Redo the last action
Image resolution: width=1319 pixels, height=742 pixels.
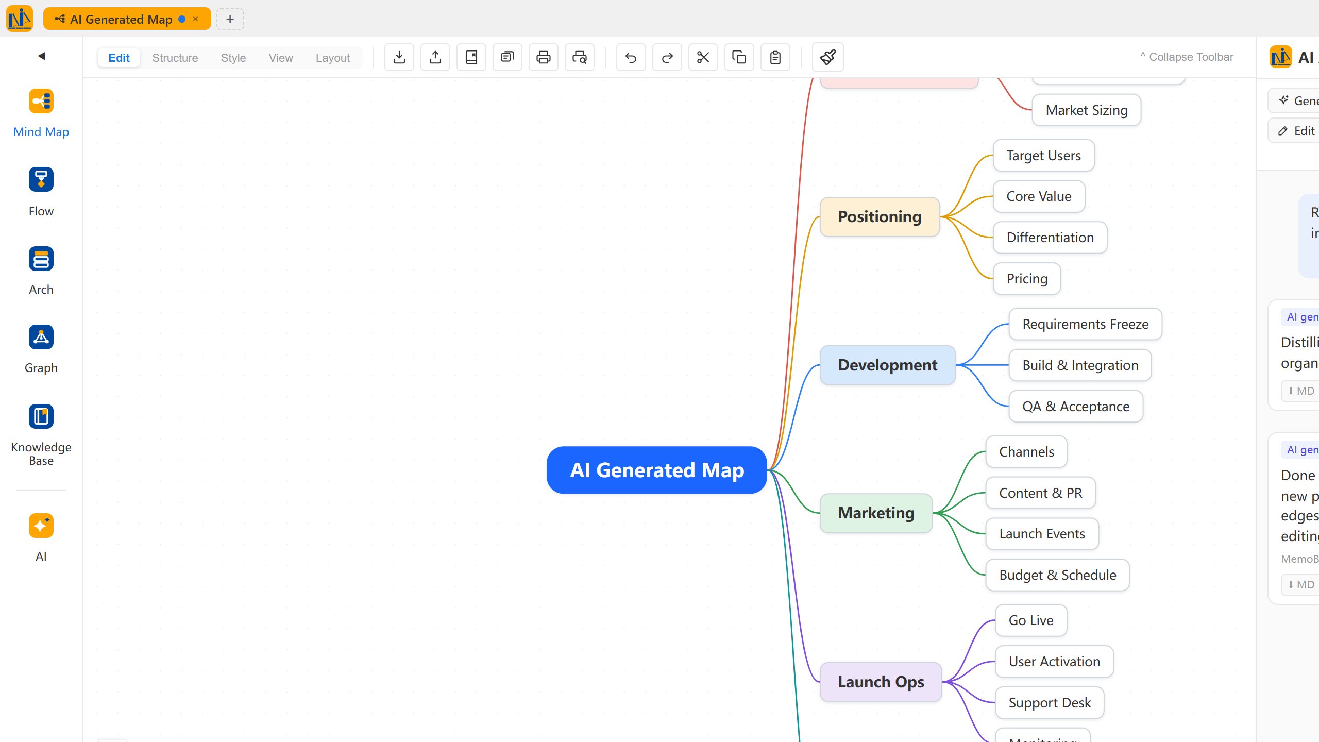[667, 57]
